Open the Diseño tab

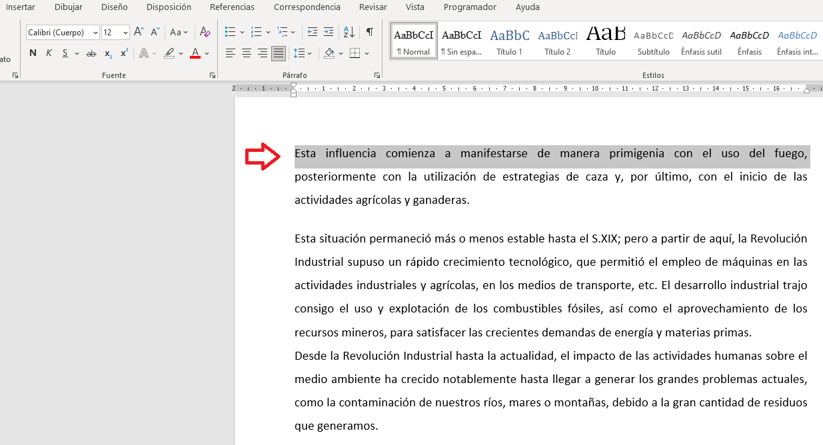point(115,7)
